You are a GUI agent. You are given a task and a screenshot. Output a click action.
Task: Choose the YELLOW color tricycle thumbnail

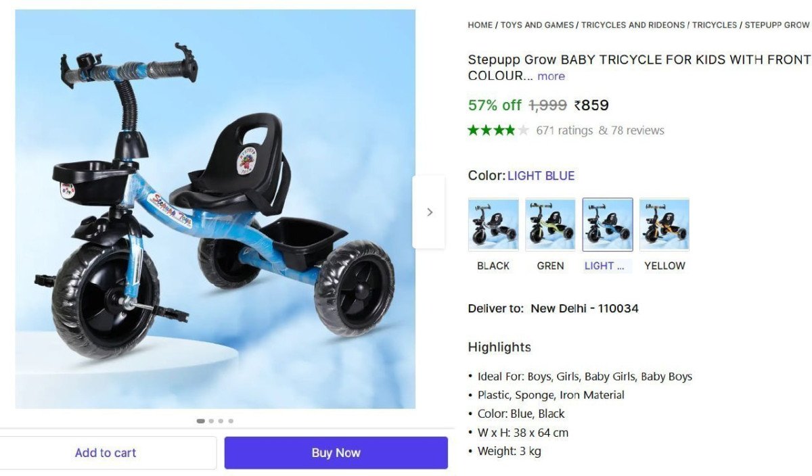[664, 224]
